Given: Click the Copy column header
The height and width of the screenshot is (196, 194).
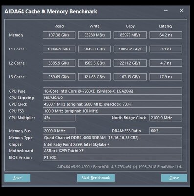Looking at the screenshot, I should tap(130, 26).
